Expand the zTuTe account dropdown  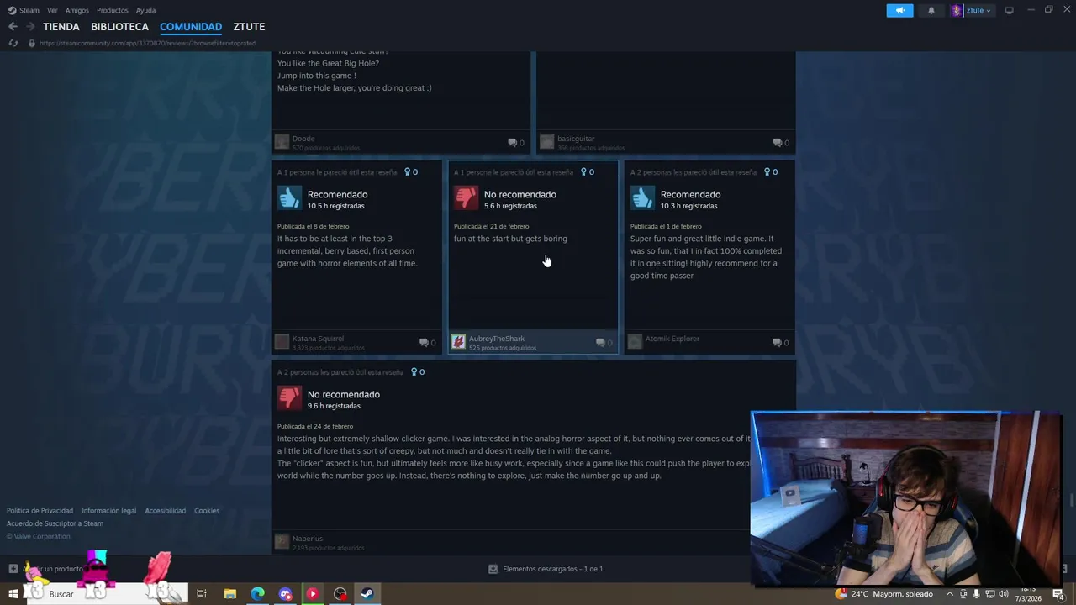tap(978, 10)
